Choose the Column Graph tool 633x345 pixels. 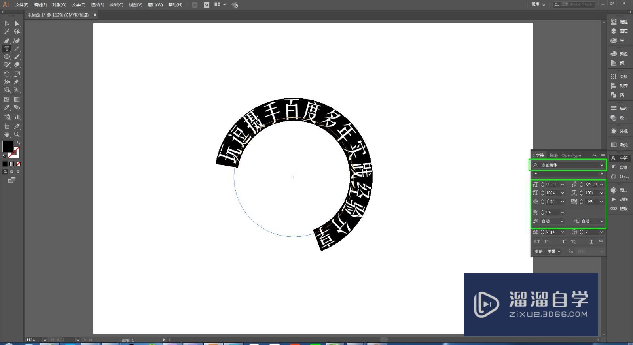(17, 117)
